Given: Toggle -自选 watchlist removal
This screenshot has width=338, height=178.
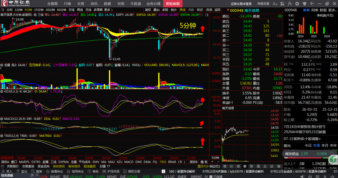Looking at the screenshot, I should [x=209, y=10].
